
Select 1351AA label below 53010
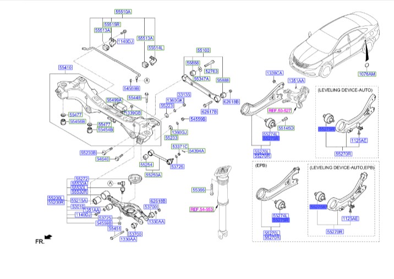(x=91, y=210)
